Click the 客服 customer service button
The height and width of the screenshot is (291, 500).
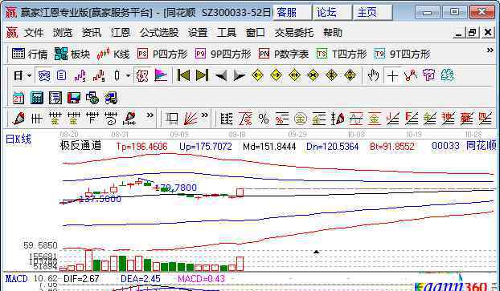pos(292,13)
